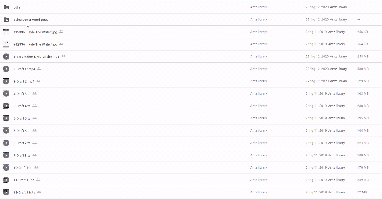Click the shared-people icon next to 3-Draft 2.mp4

click(x=39, y=81)
